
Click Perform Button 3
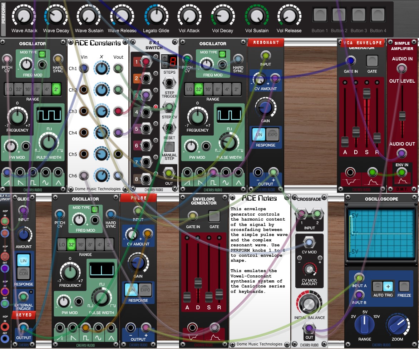point(358,15)
